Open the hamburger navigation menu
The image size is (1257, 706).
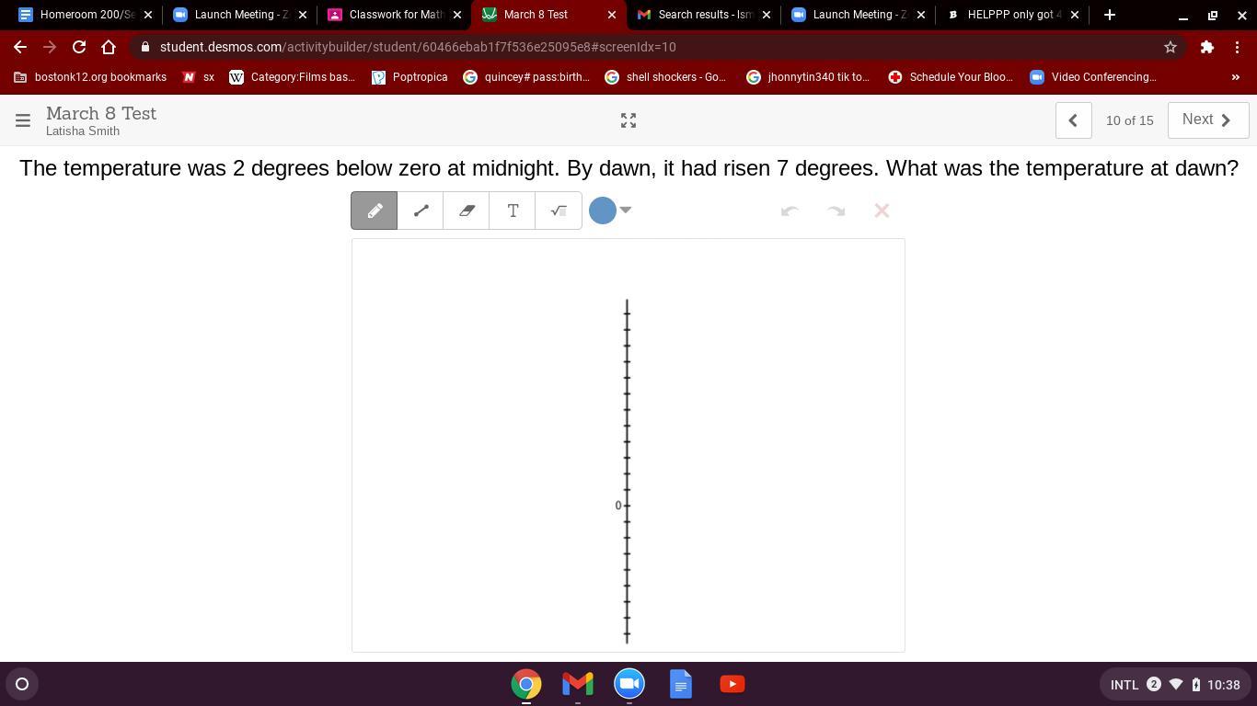click(23, 120)
